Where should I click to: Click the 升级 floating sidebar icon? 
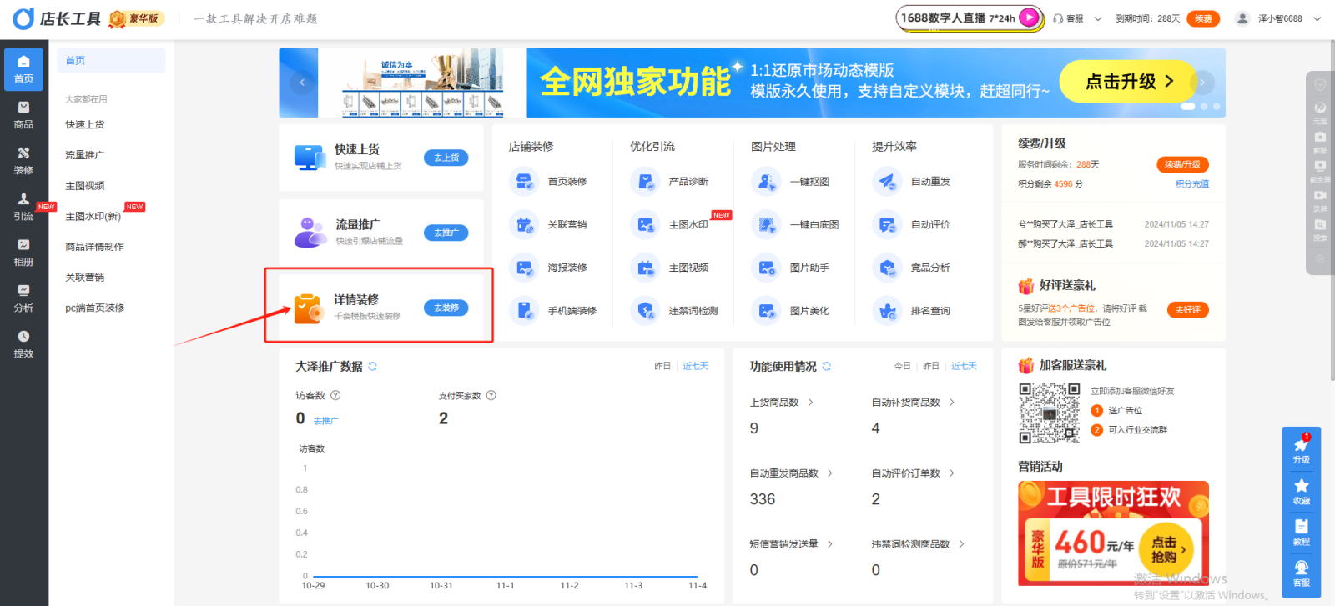pyautogui.click(x=1301, y=450)
